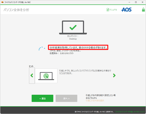Click the status bar 最新です message
The height and width of the screenshot is (114, 146).
point(94,112)
